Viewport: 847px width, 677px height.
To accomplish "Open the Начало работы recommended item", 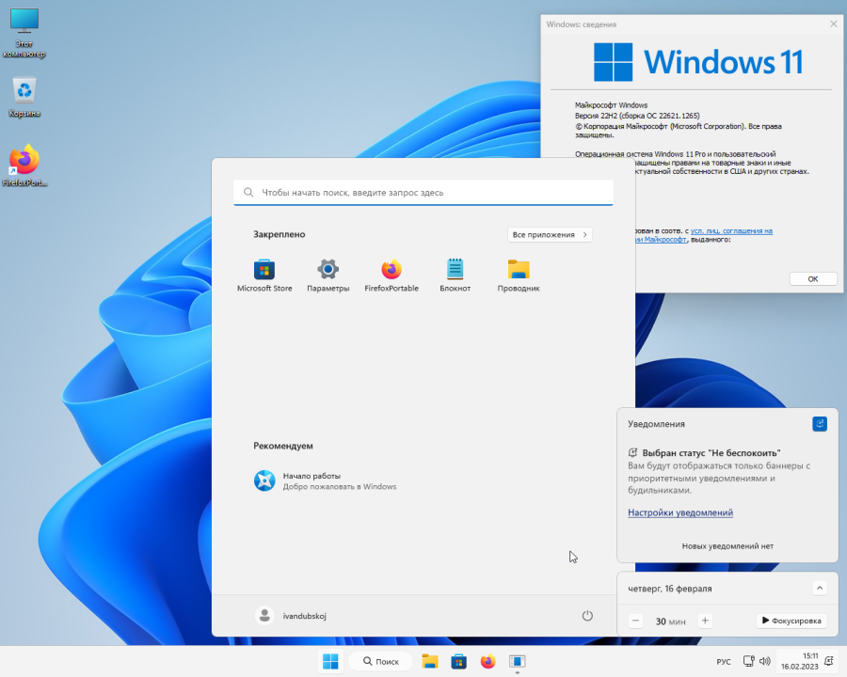I will pos(326,480).
